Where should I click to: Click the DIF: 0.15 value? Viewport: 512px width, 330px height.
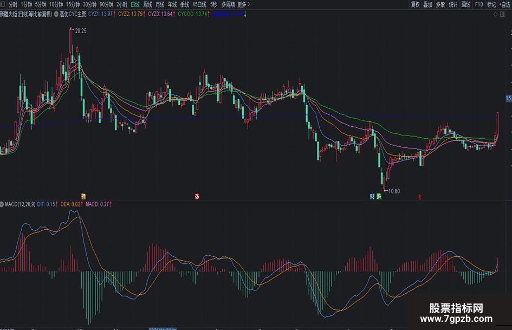(x=47, y=204)
